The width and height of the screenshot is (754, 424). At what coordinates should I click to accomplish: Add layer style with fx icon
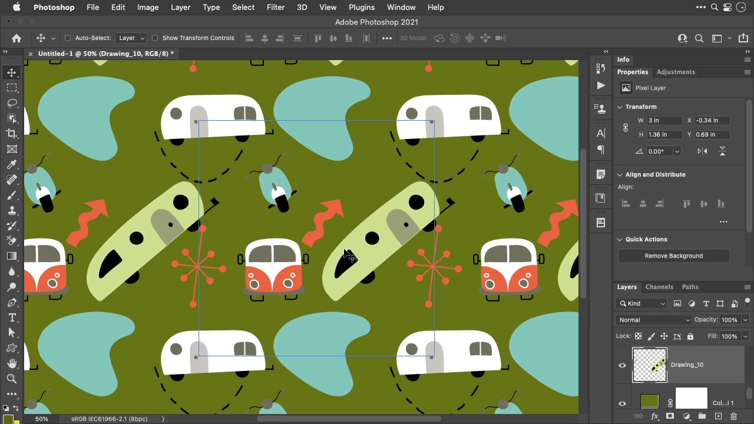(654, 416)
